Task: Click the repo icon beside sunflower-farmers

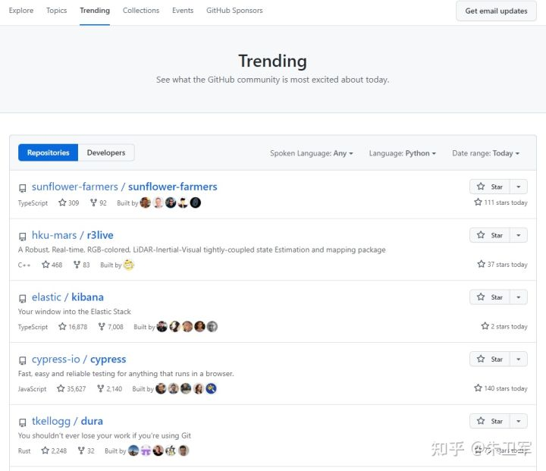Action: (22, 188)
